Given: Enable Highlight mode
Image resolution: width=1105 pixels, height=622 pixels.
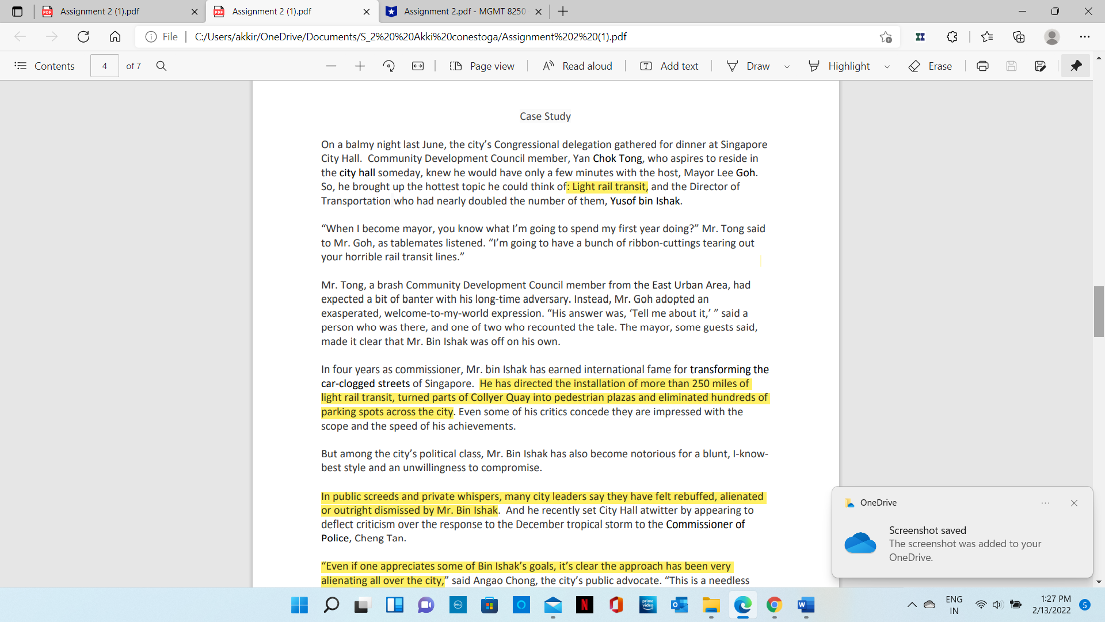Looking at the screenshot, I should [x=841, y=66].
